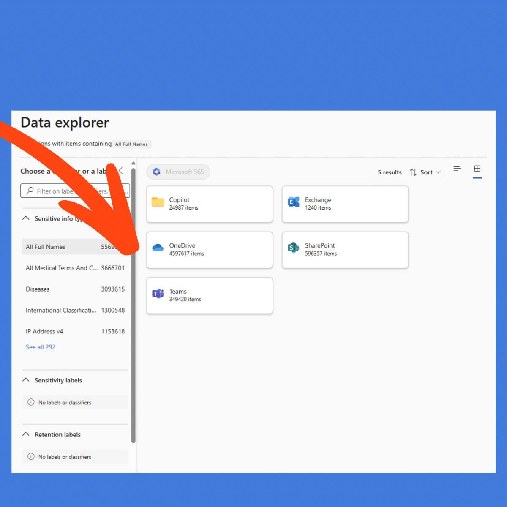Open the Sort dropdown
The width and height of the screenshot is (507, 507).
(x=425, y=172)
